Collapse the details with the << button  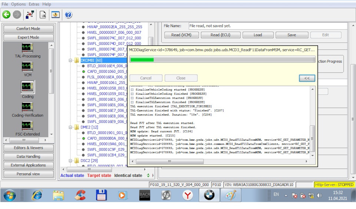307,78
